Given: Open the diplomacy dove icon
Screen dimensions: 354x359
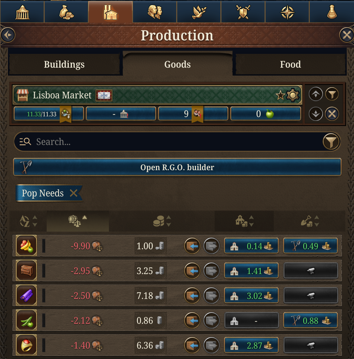Looking at the screenshot, I should point(199,11).
